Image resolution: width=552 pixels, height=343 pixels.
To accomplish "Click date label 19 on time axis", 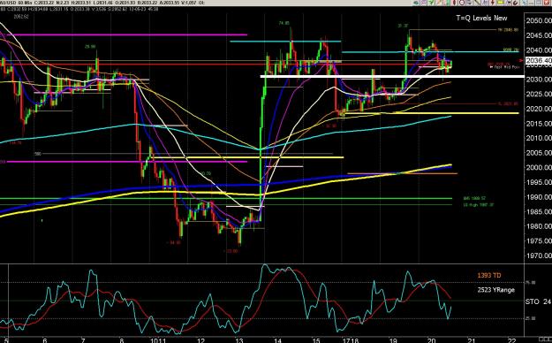I will click(x=393, y=340).
